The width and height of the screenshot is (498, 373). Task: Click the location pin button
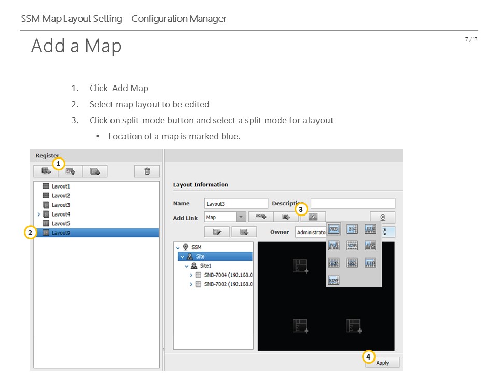point(383,217)
